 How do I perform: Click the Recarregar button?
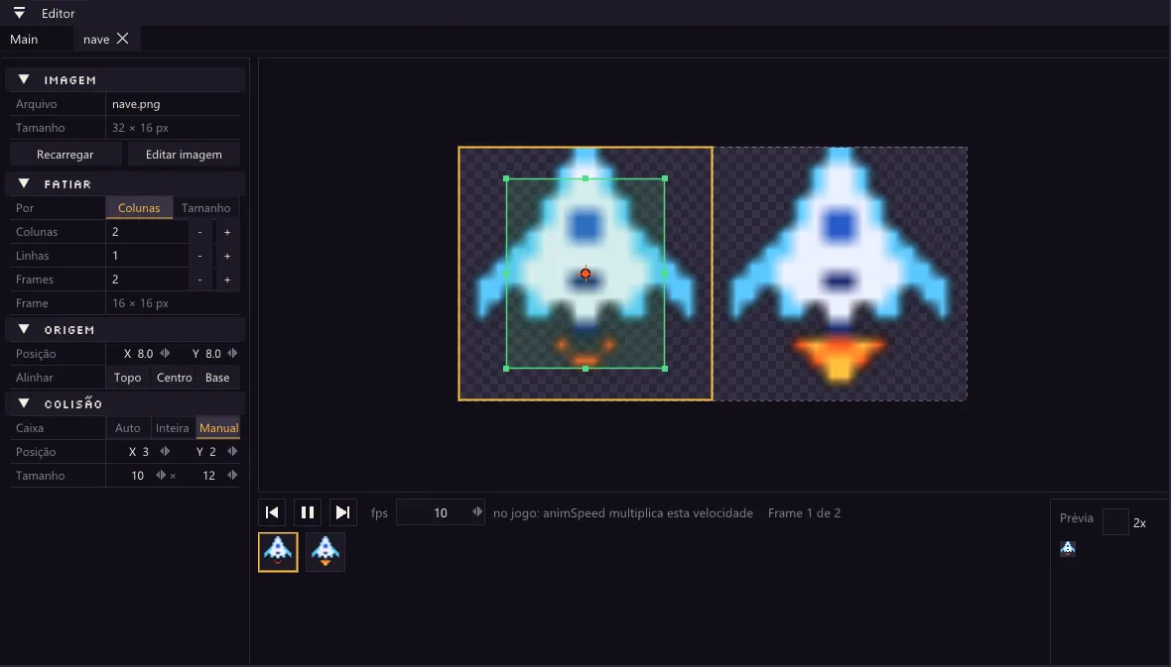click(x=65, y=155)
